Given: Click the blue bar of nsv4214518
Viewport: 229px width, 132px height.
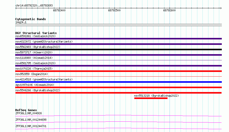Looking at the screenshot, I should 118,82.
